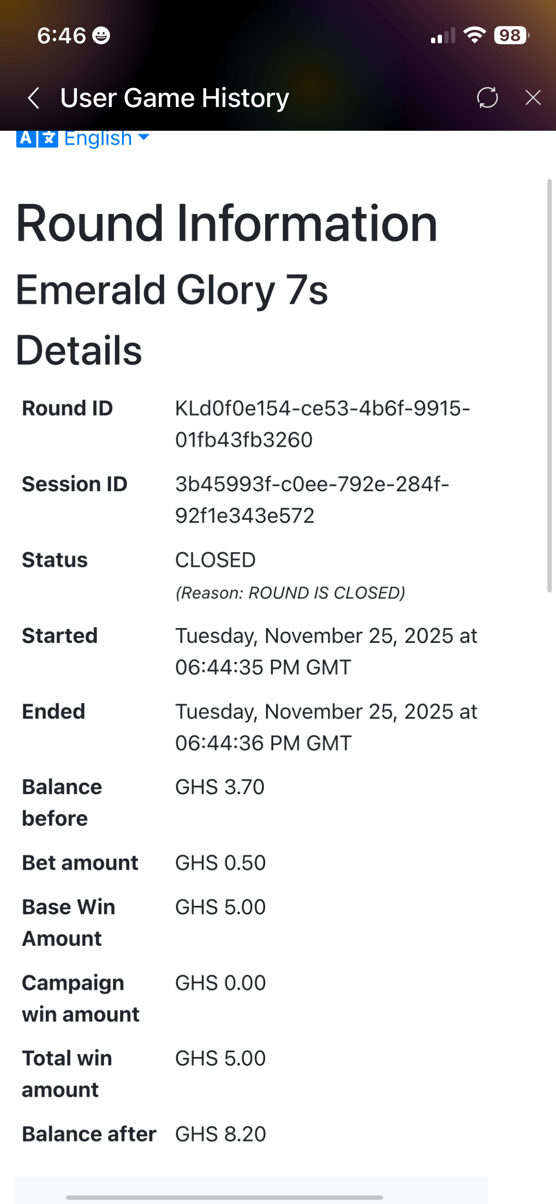This screenshot has height=1204, width=556.
Task: Tap the battery level indicator
Action: tap(511, 35)
